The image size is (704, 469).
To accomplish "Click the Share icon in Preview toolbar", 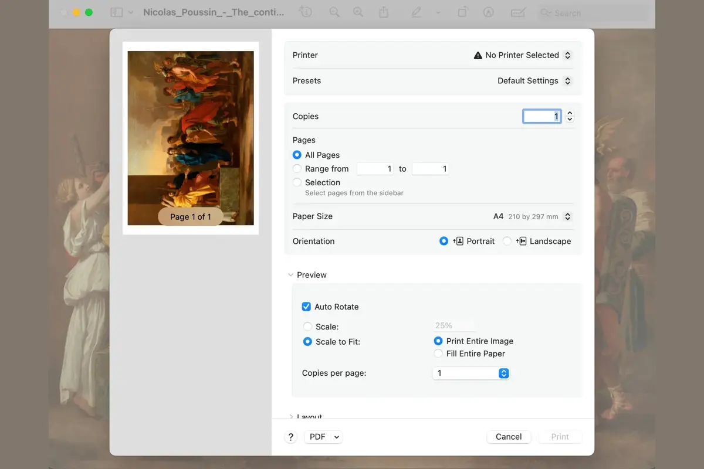I will coord(384,12).
